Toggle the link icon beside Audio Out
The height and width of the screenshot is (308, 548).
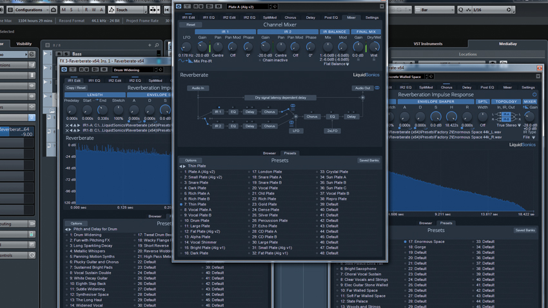(377, 88)
